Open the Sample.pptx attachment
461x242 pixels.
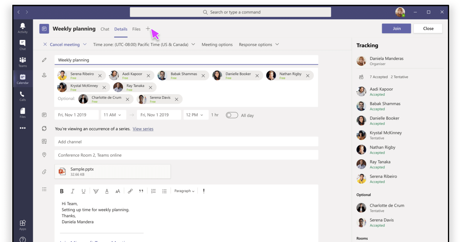[x=113, y=171]
